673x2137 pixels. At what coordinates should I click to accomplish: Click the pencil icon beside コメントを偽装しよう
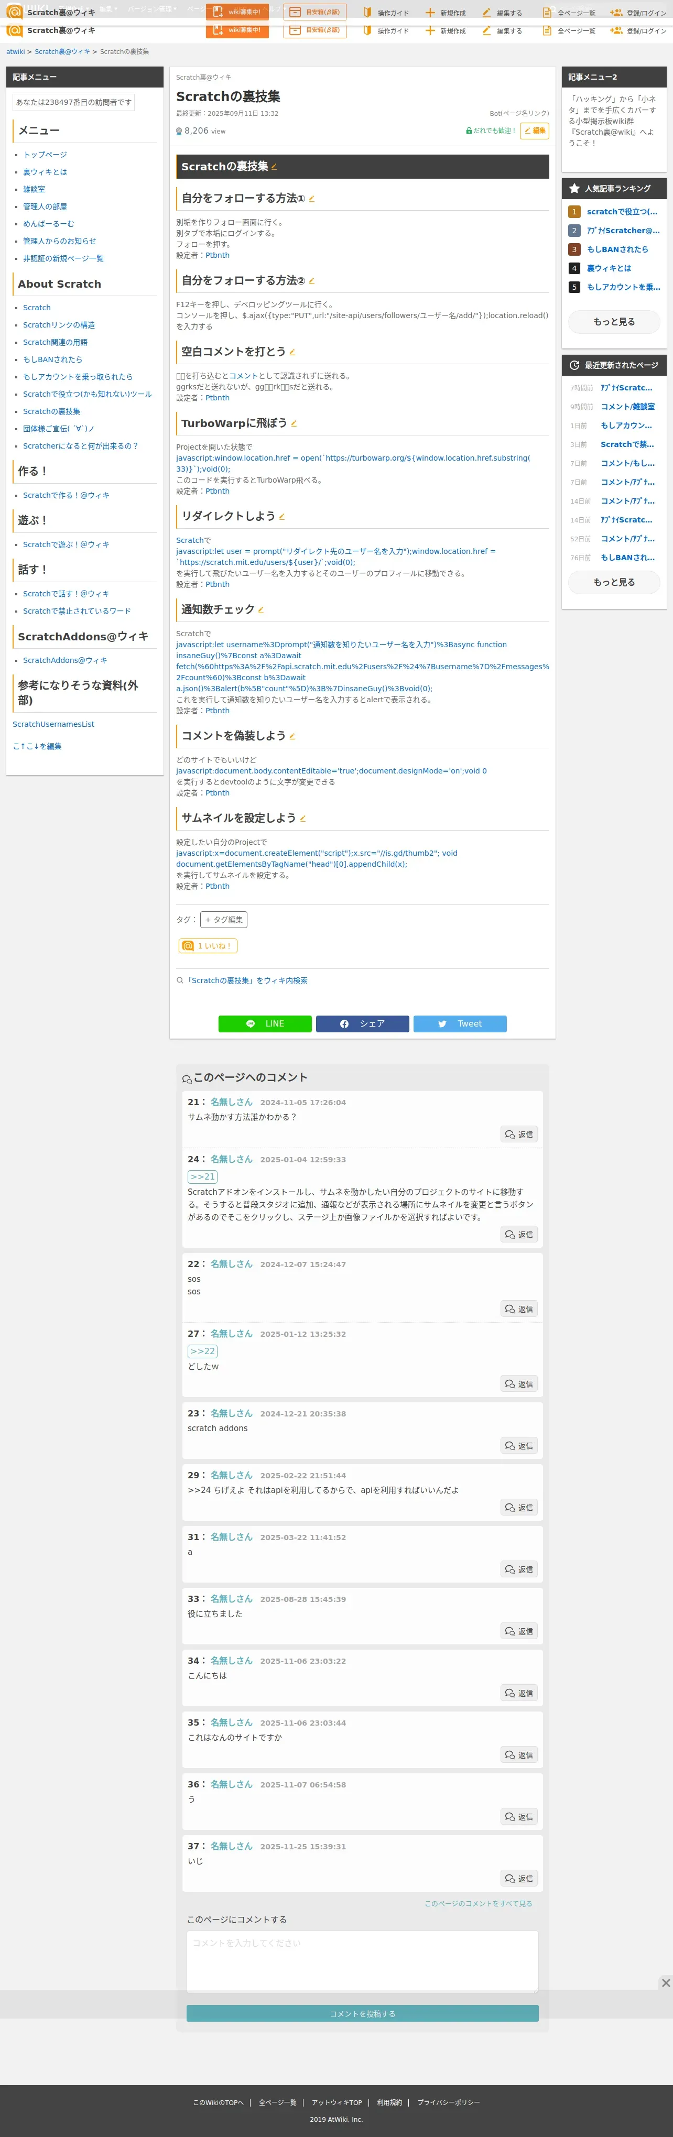292,737
